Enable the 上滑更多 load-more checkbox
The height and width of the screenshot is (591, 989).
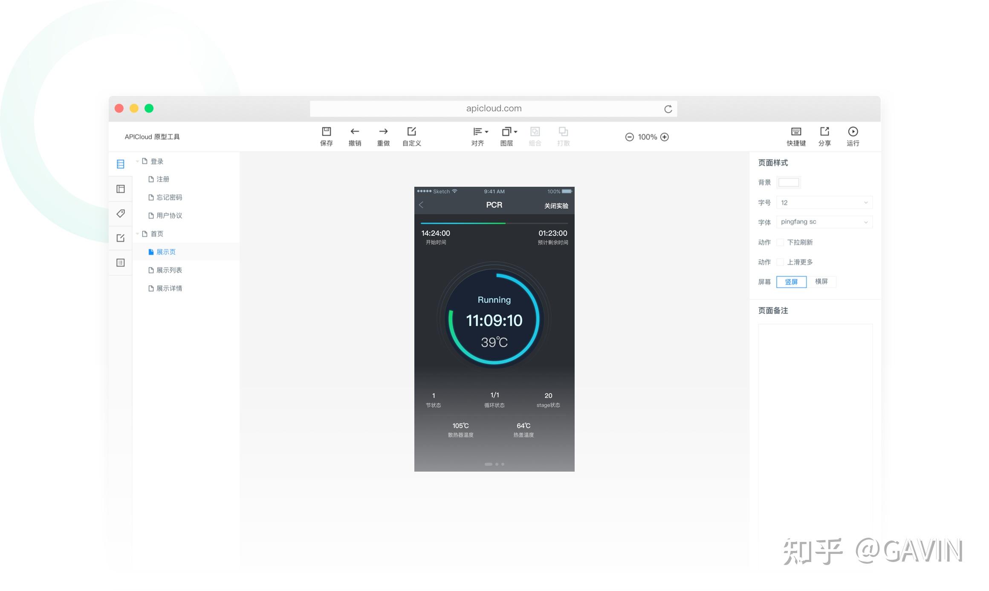tap(780, 262)
